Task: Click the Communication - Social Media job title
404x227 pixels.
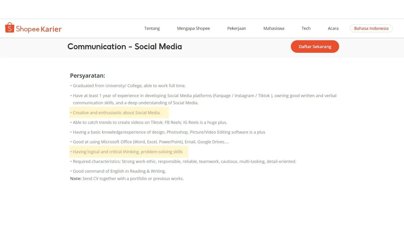Action: click(x=124, y=46)
